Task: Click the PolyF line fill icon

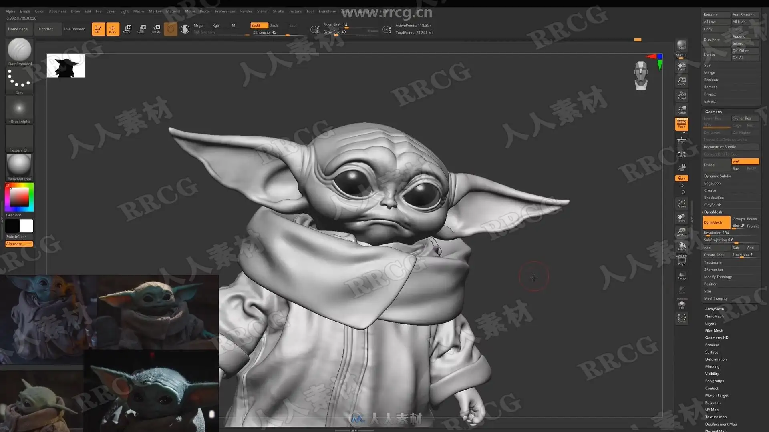Action: pyautogui.click(x=682, y=261)
